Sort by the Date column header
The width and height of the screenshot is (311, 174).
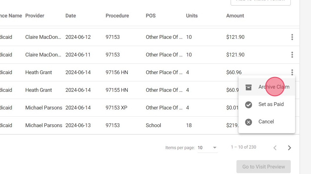click(71, 16)
